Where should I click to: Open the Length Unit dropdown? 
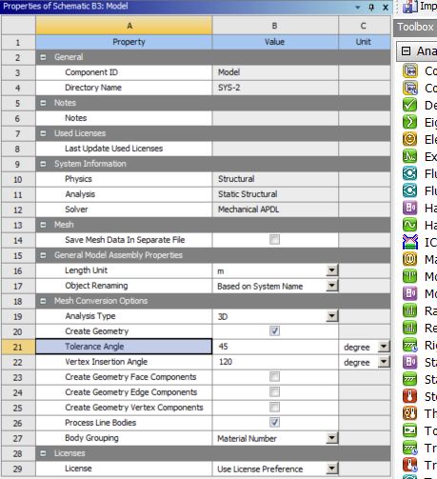coord(332,270)
